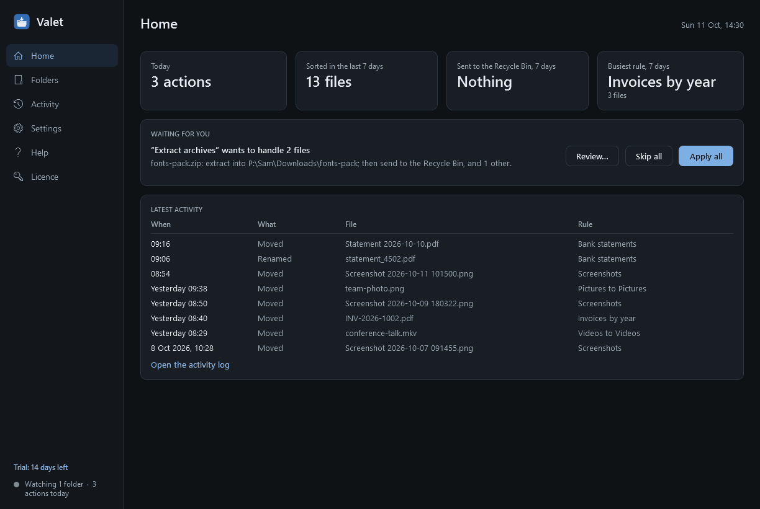Viewport: 760px width, 509px height.
Task: Open the Licence page label
Action: click(45, 177)
